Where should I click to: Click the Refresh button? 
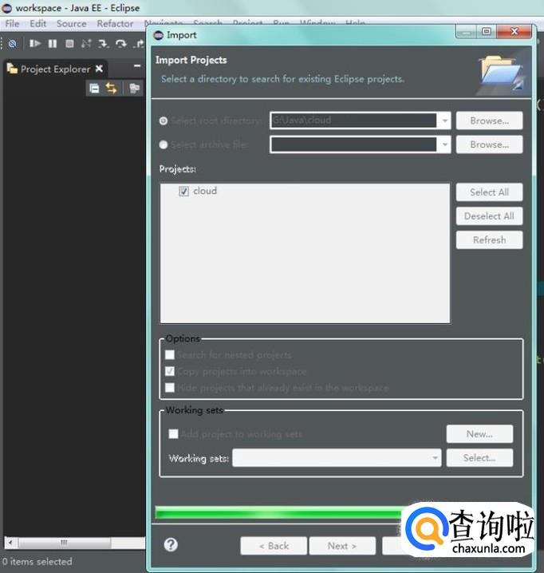pos(489,240)
